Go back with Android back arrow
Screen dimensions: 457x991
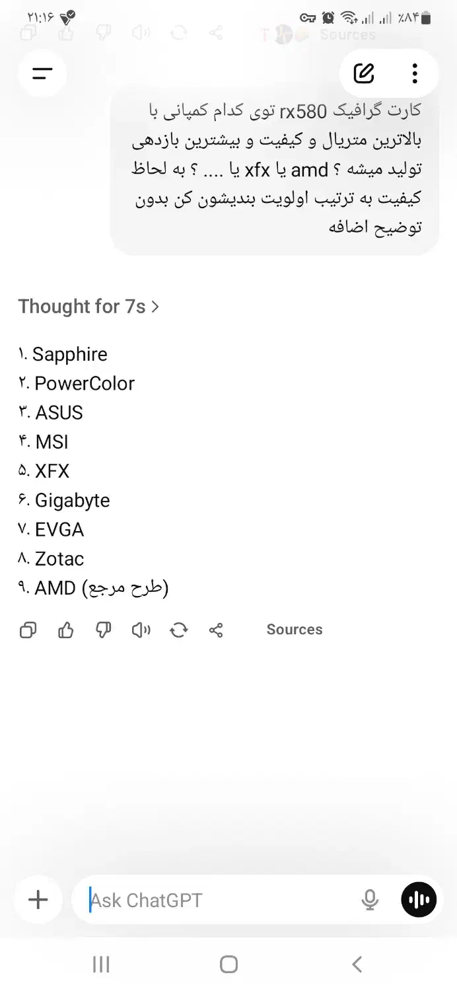click(357, 965)
